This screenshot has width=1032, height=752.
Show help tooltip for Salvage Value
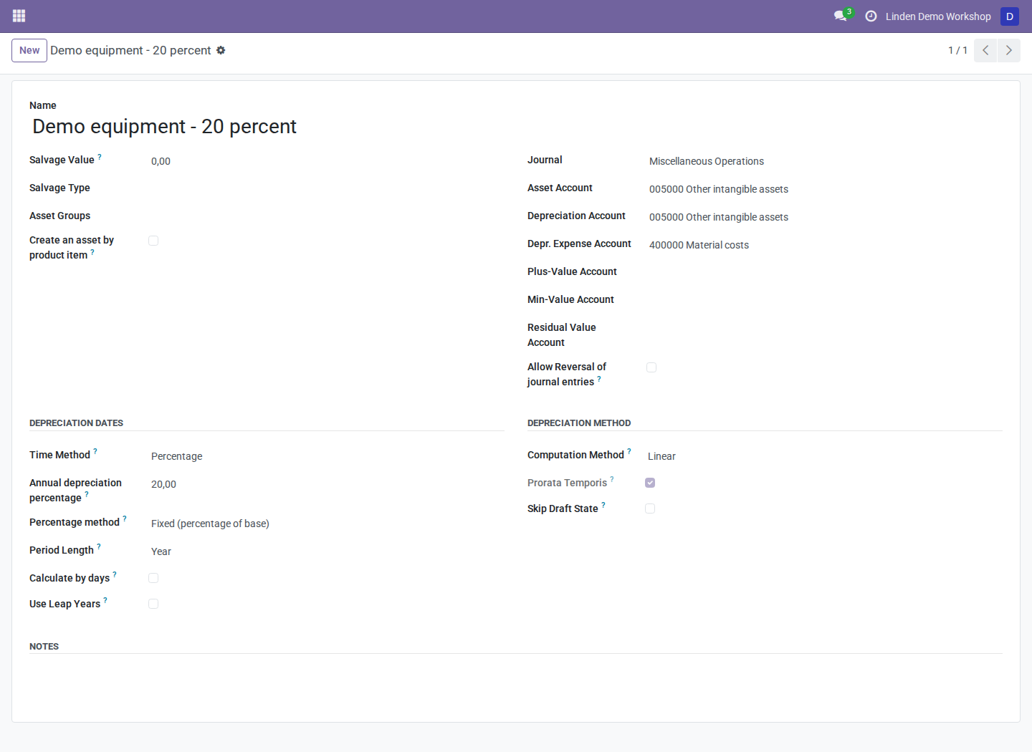(100, 156)
